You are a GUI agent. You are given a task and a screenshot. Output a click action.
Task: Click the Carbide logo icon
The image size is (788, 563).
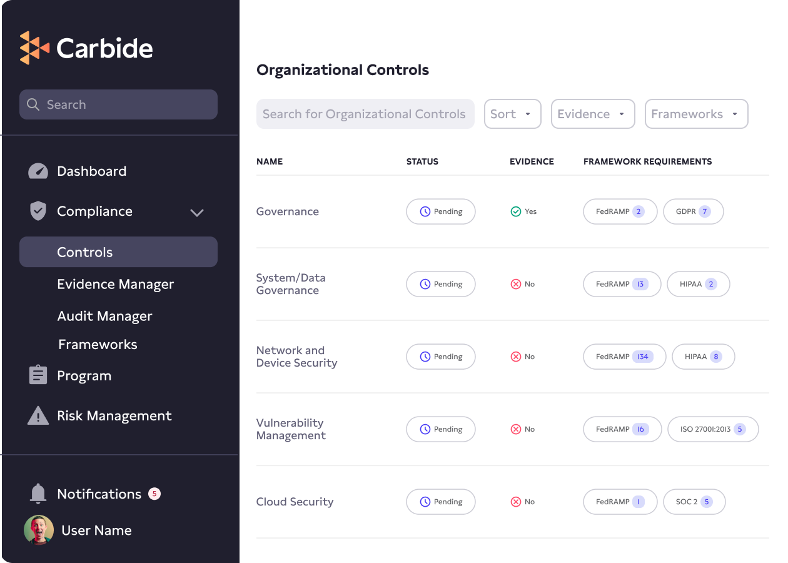coord(36,47)
